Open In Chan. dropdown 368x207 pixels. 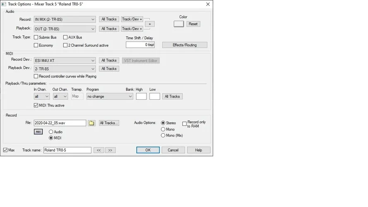click(41, 96)
